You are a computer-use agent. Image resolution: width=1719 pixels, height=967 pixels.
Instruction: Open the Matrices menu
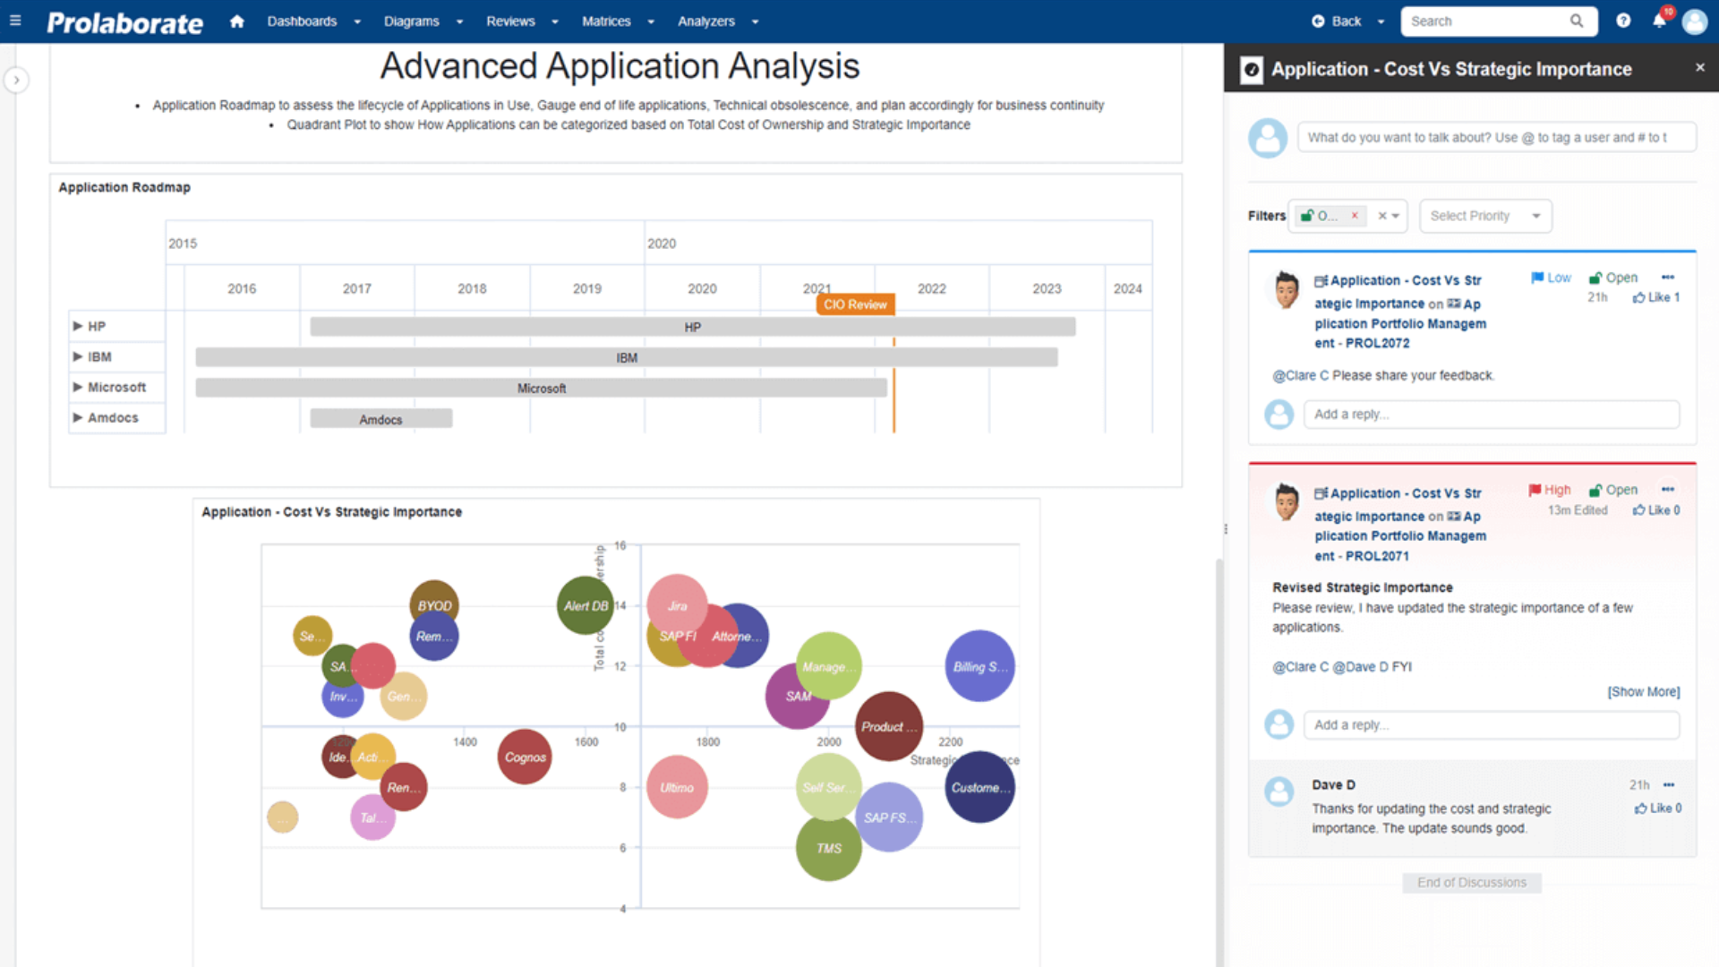[x=606, y=21]
